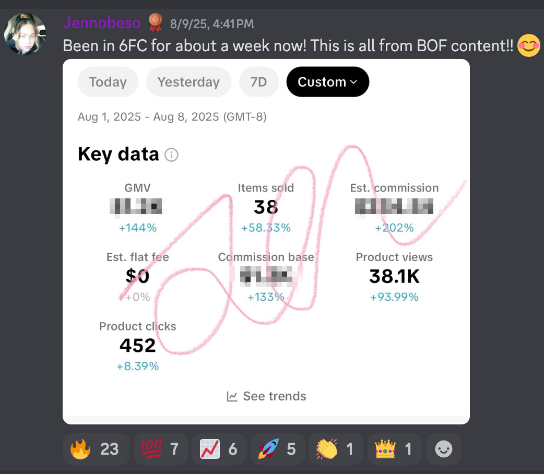Click the clapping hands reaction
This screenshot has width=544, height=474.
point(335,449)
